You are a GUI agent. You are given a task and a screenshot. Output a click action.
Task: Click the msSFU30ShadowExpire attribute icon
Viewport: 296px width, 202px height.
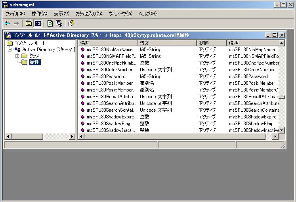82,117
